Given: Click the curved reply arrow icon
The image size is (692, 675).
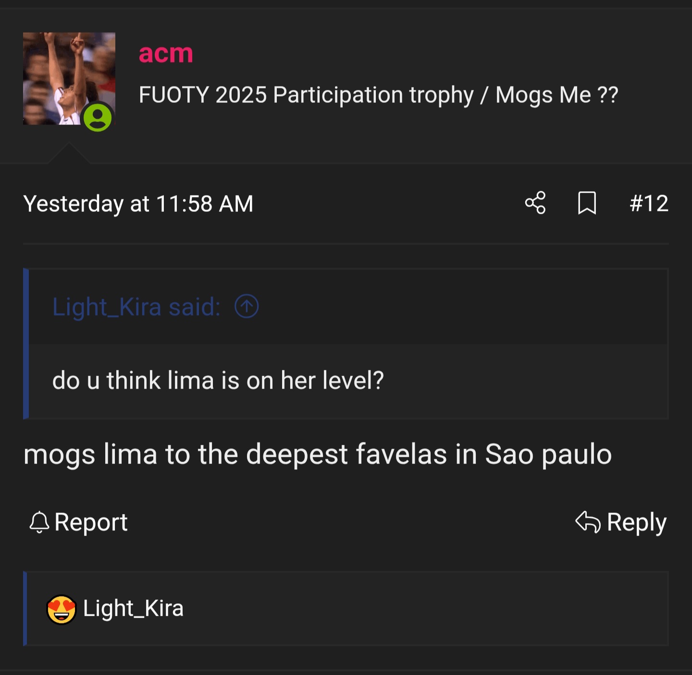Looking at the screenshot, I should click(x=588, y=522).
